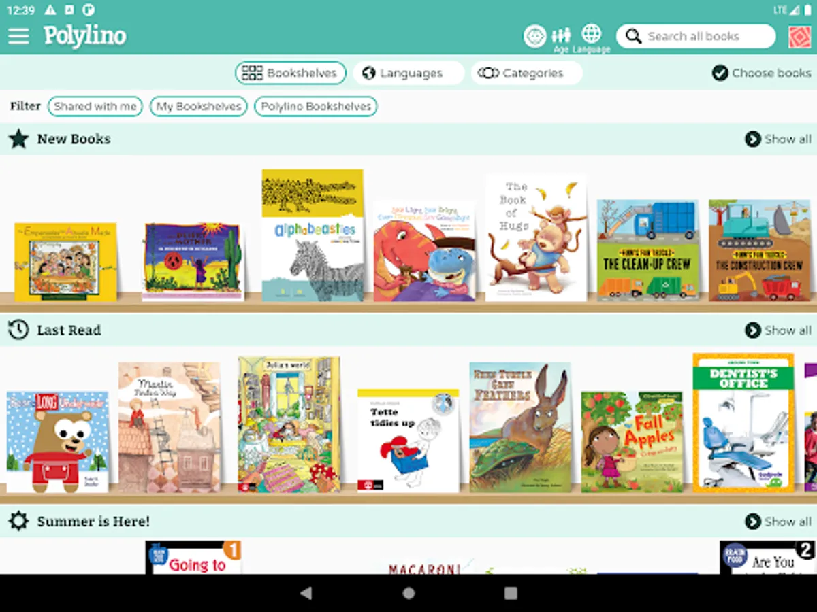Open the Are You book in Summer shelf

click(768, 558)
